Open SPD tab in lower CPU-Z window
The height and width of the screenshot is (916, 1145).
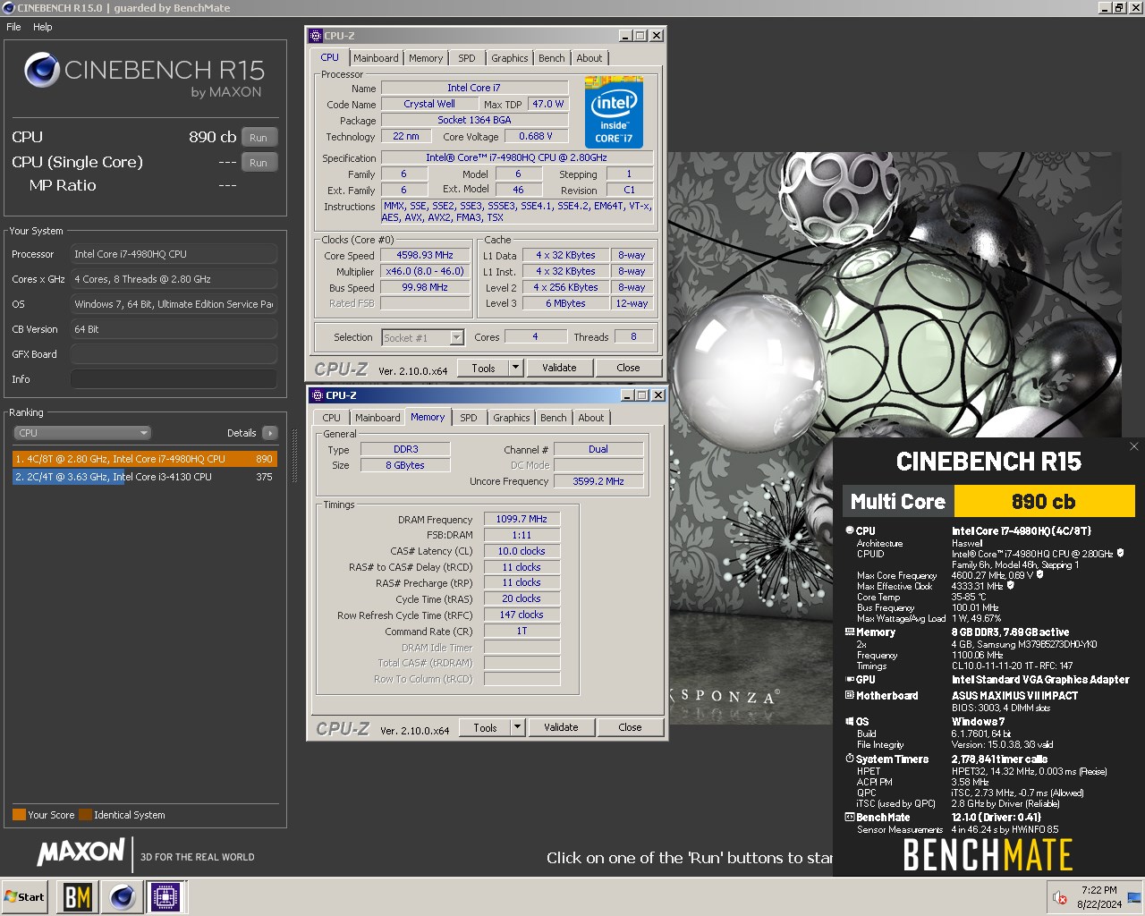(469, 418)
